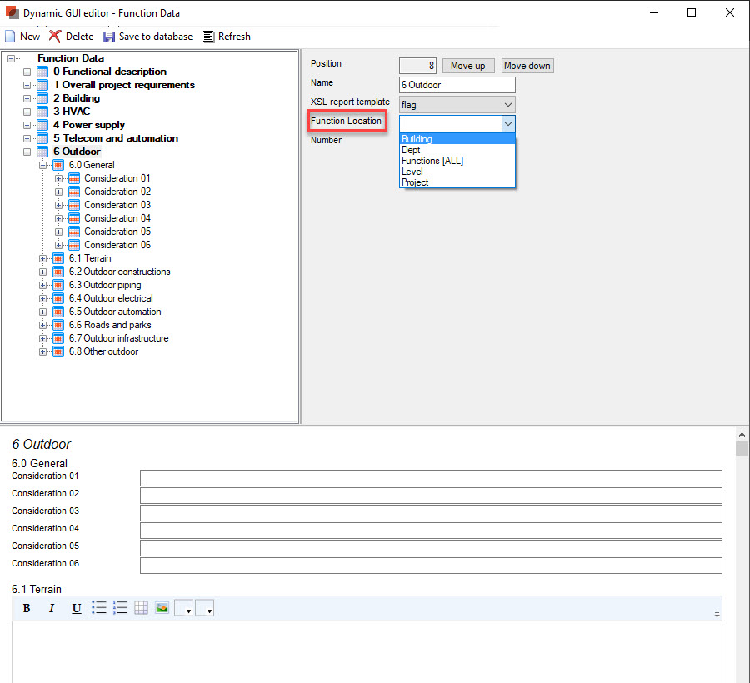Image resolution: width=750 pixels, height=683 pixels.
Task: Expand the 2 Building tree node
Action: click(x=27, y=98)
